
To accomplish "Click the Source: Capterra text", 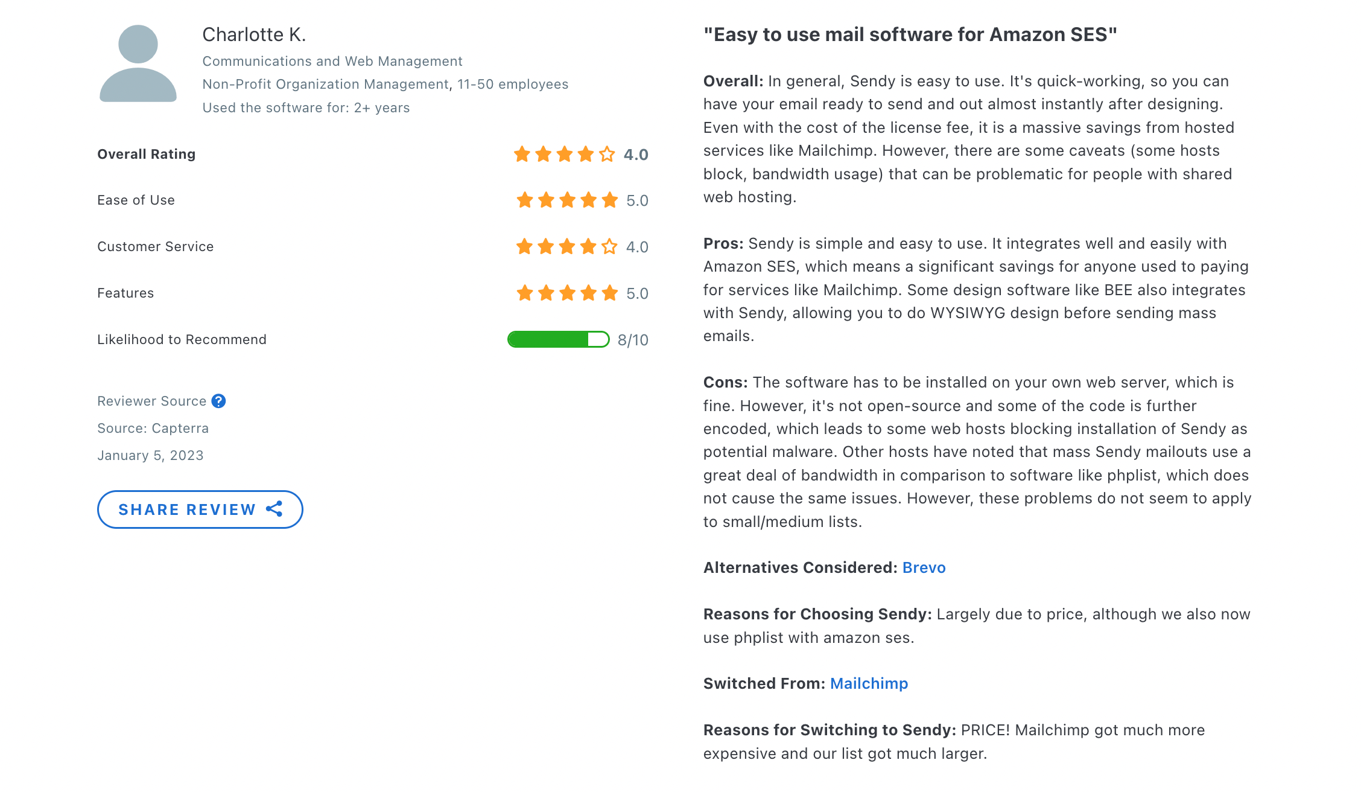I will tap(153, 429).
